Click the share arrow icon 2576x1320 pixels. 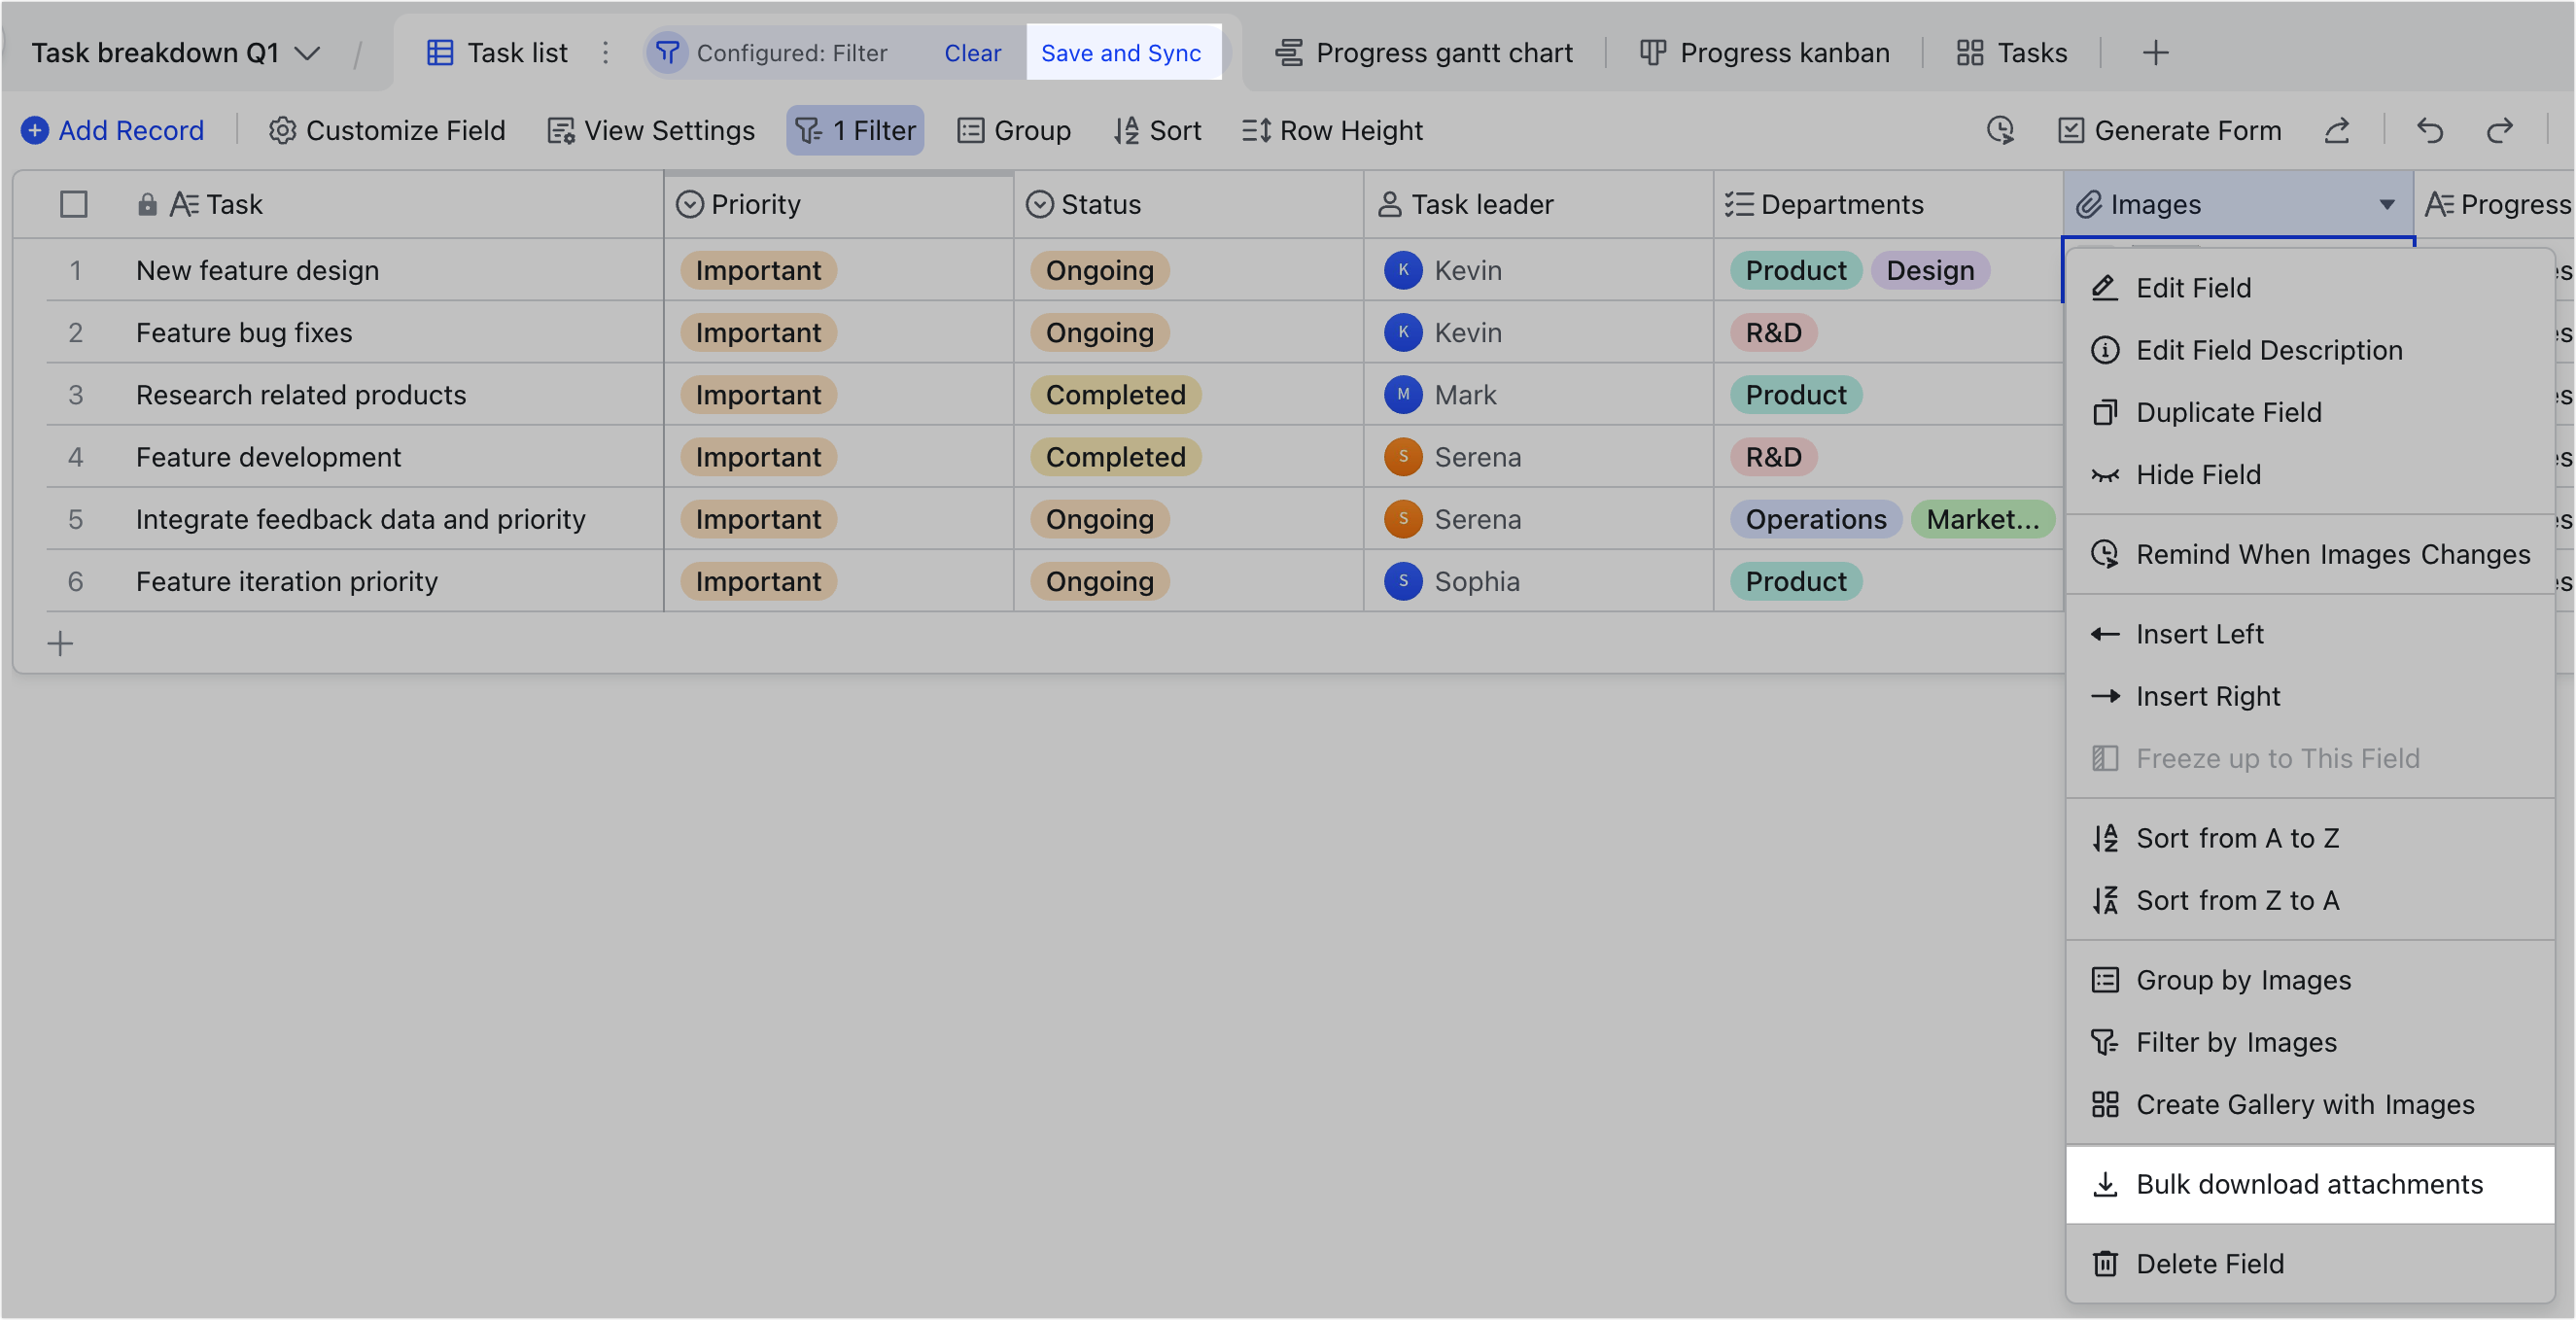tap(2338, 130)
